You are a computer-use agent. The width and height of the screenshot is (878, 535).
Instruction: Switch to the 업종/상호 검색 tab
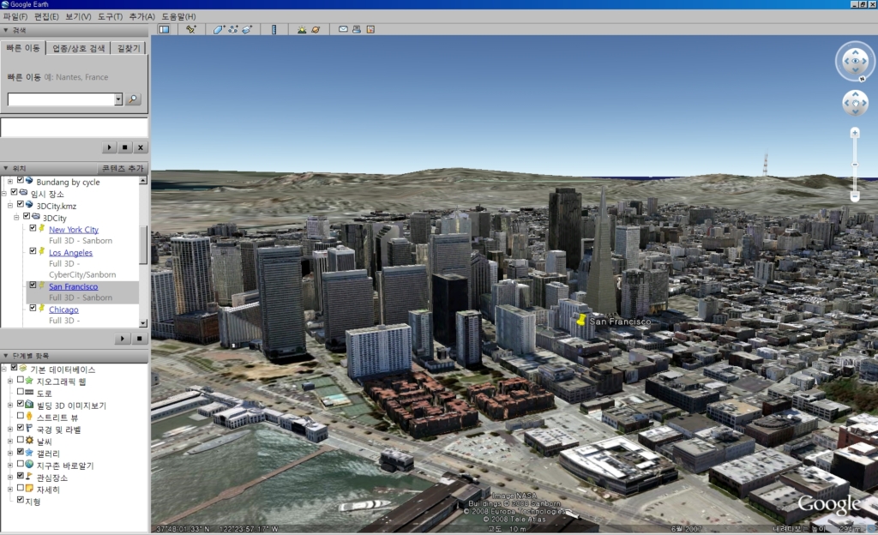78,48
